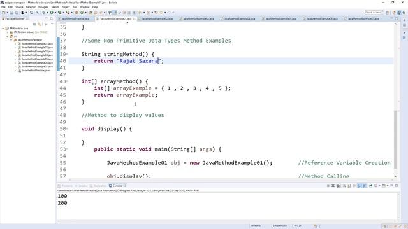
Task: Click the New file toolbar icon
Action: [4, 13]
